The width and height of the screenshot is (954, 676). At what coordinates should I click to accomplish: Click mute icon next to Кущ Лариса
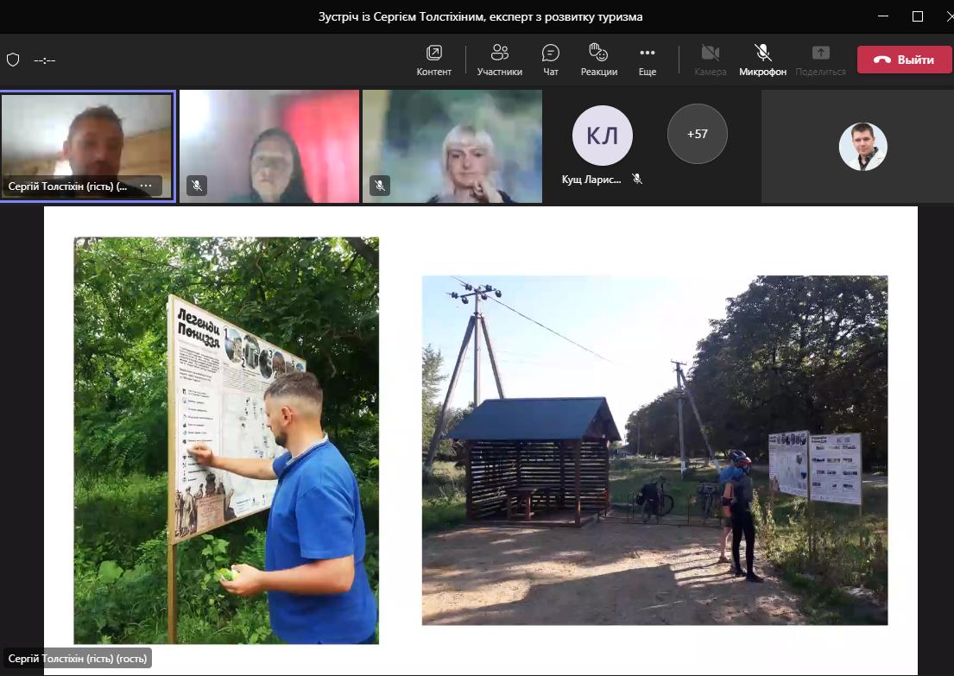(x=637, y=179)
